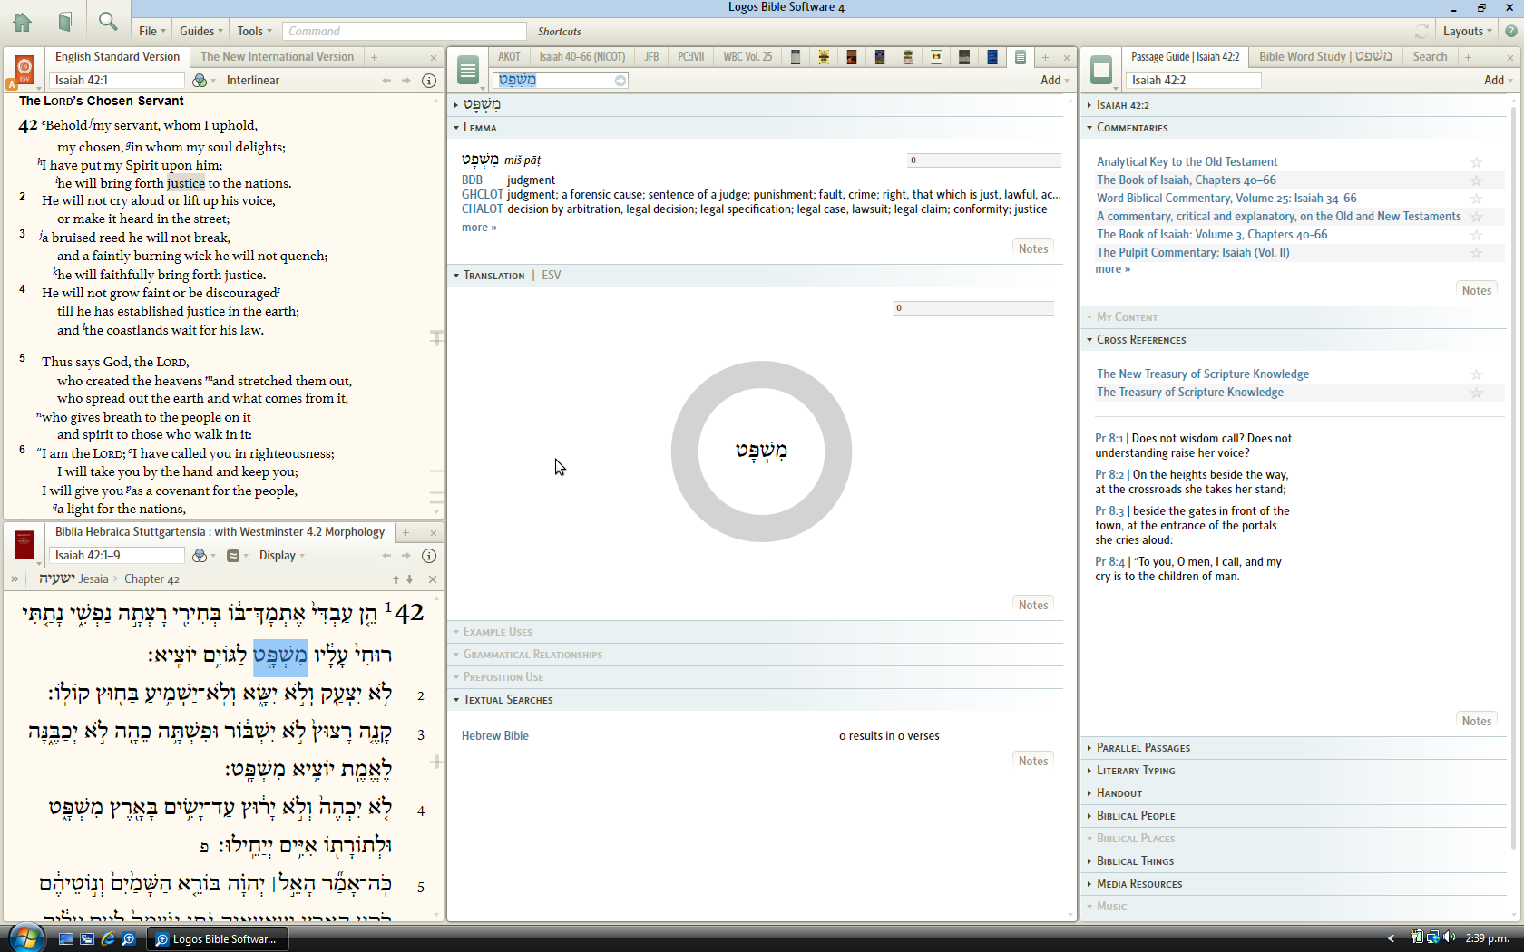Open the Biblia Hebraica panel menu icon
The height and width of the screenshot is (952, 1524).
[x=24, y=545]
